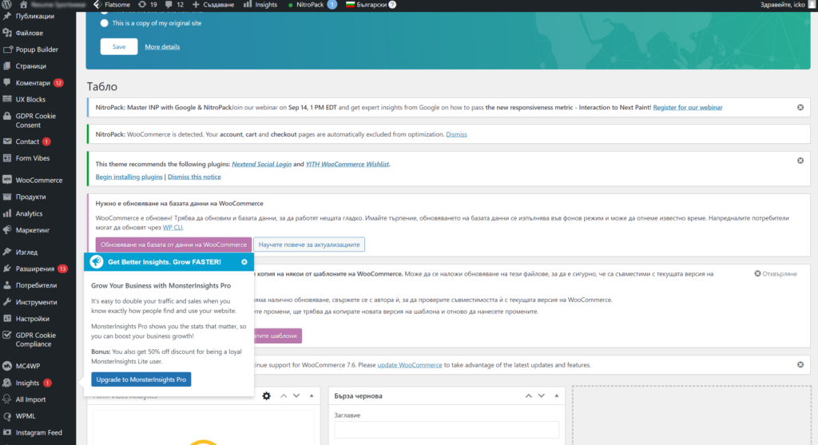Open the Form Vibes widget gear settings
Viewport: 818px width, 445px height.
(266, 395)
